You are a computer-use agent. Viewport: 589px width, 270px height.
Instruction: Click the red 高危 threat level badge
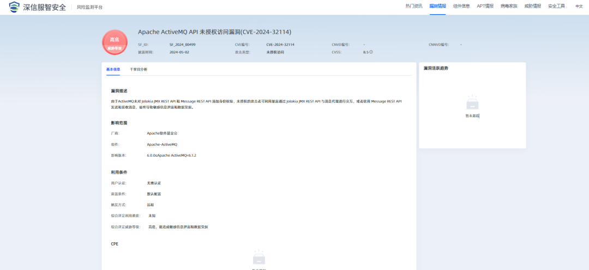pos(115,42)
